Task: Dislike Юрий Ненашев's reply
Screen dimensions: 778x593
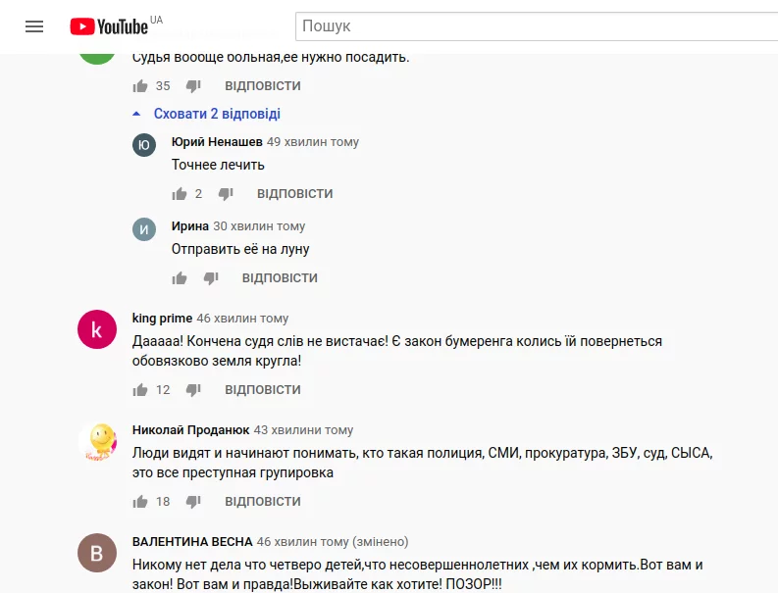Action: (226, 194)
